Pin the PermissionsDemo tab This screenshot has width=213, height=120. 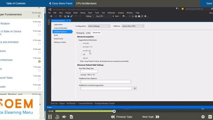[67, 21]
